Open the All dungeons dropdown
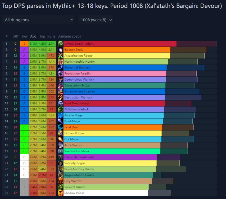Screen dimensions: 226x199 click(x=39, y=20)
